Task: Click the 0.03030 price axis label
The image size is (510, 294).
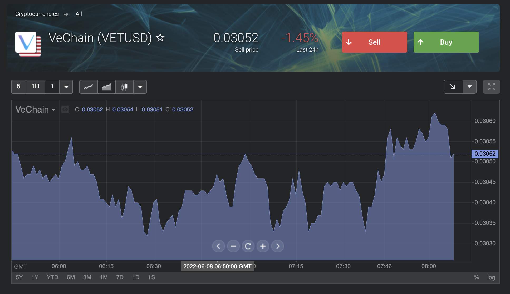Action: click(485, 244)
